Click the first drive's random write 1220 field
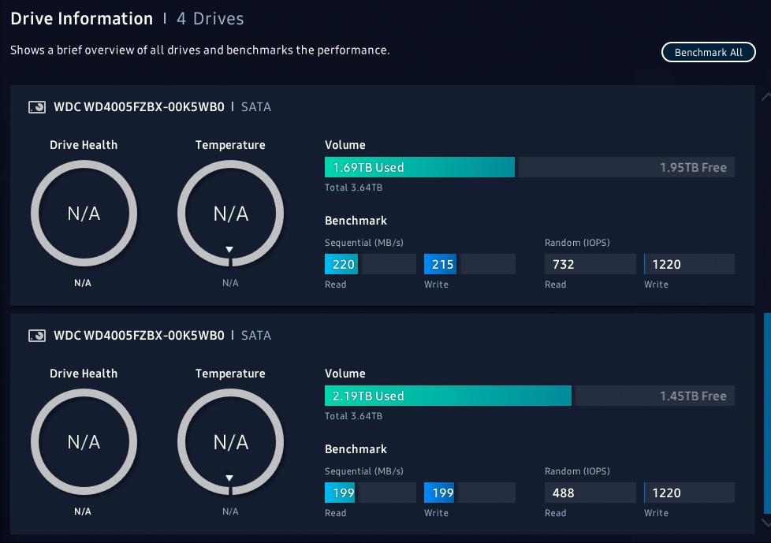 pos(689,264)
